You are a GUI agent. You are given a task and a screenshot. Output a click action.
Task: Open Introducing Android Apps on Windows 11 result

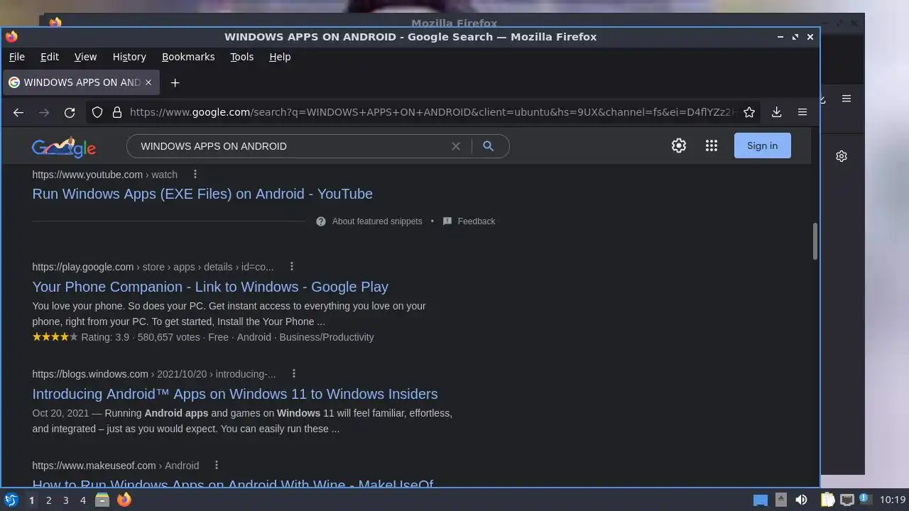(235, 394)
